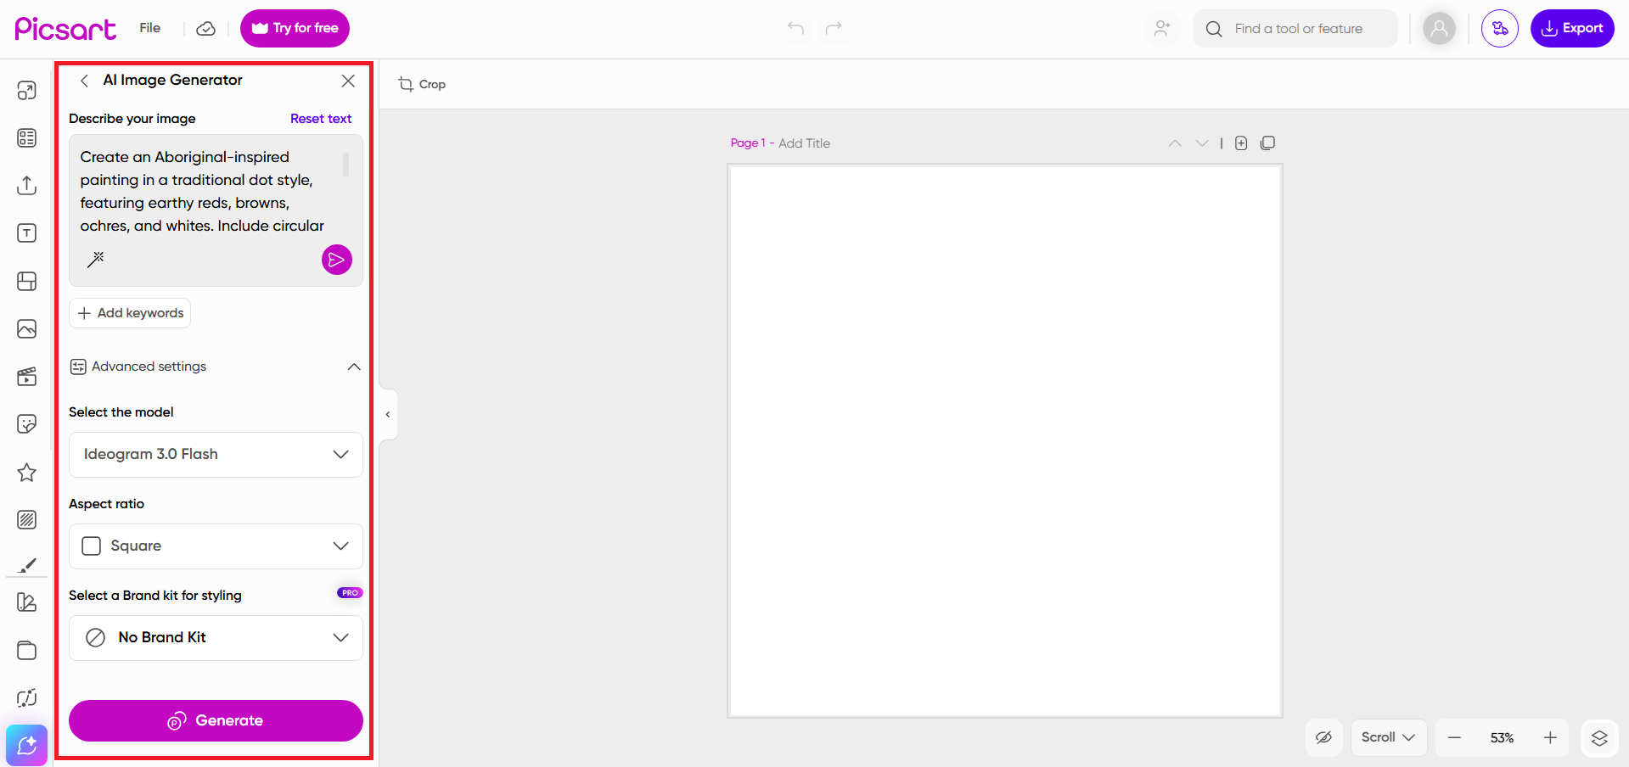Click the AI chat sparkle icon

pyautogui.click(x=27, y=746)
